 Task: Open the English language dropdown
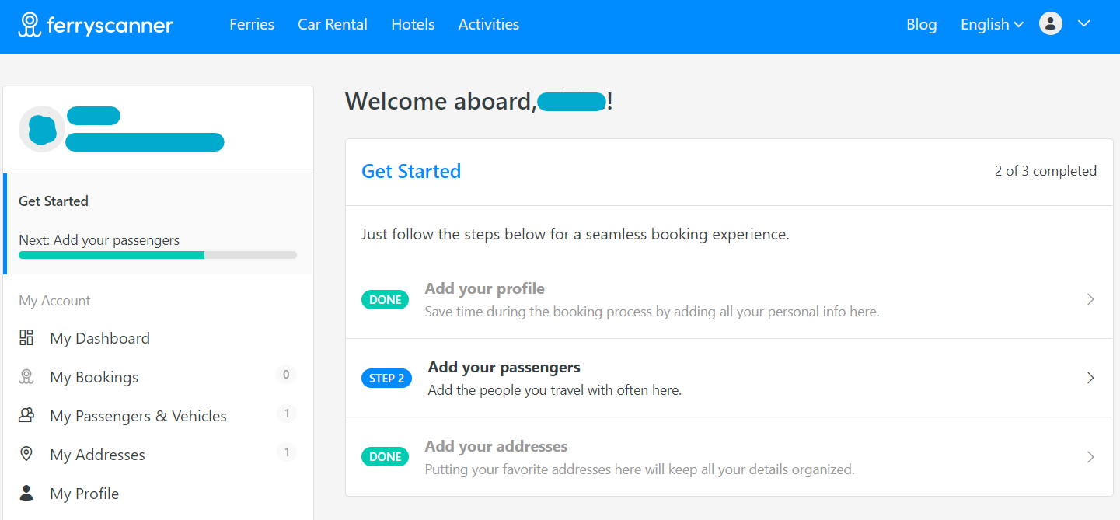(x=991, y=24)
